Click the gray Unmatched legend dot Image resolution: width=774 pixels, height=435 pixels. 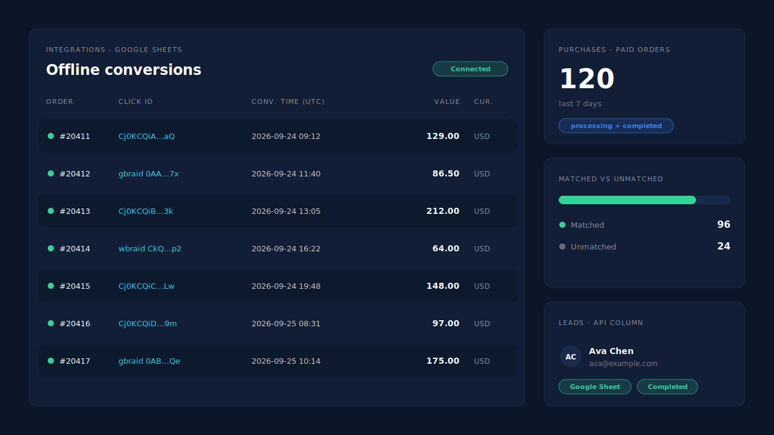click(x=562, y=246)
